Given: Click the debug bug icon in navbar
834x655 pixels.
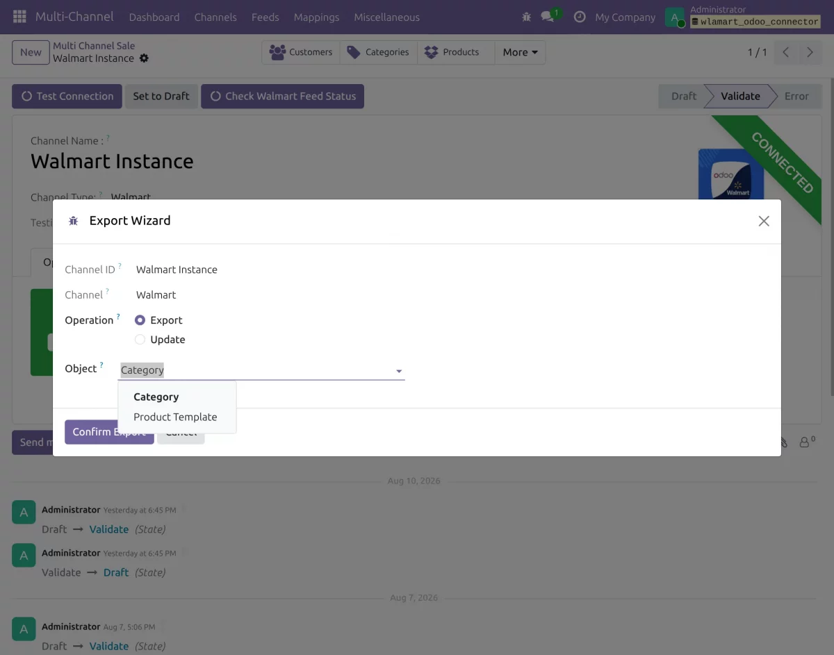Looking at the screenshot, I should [x=526, y=17].
